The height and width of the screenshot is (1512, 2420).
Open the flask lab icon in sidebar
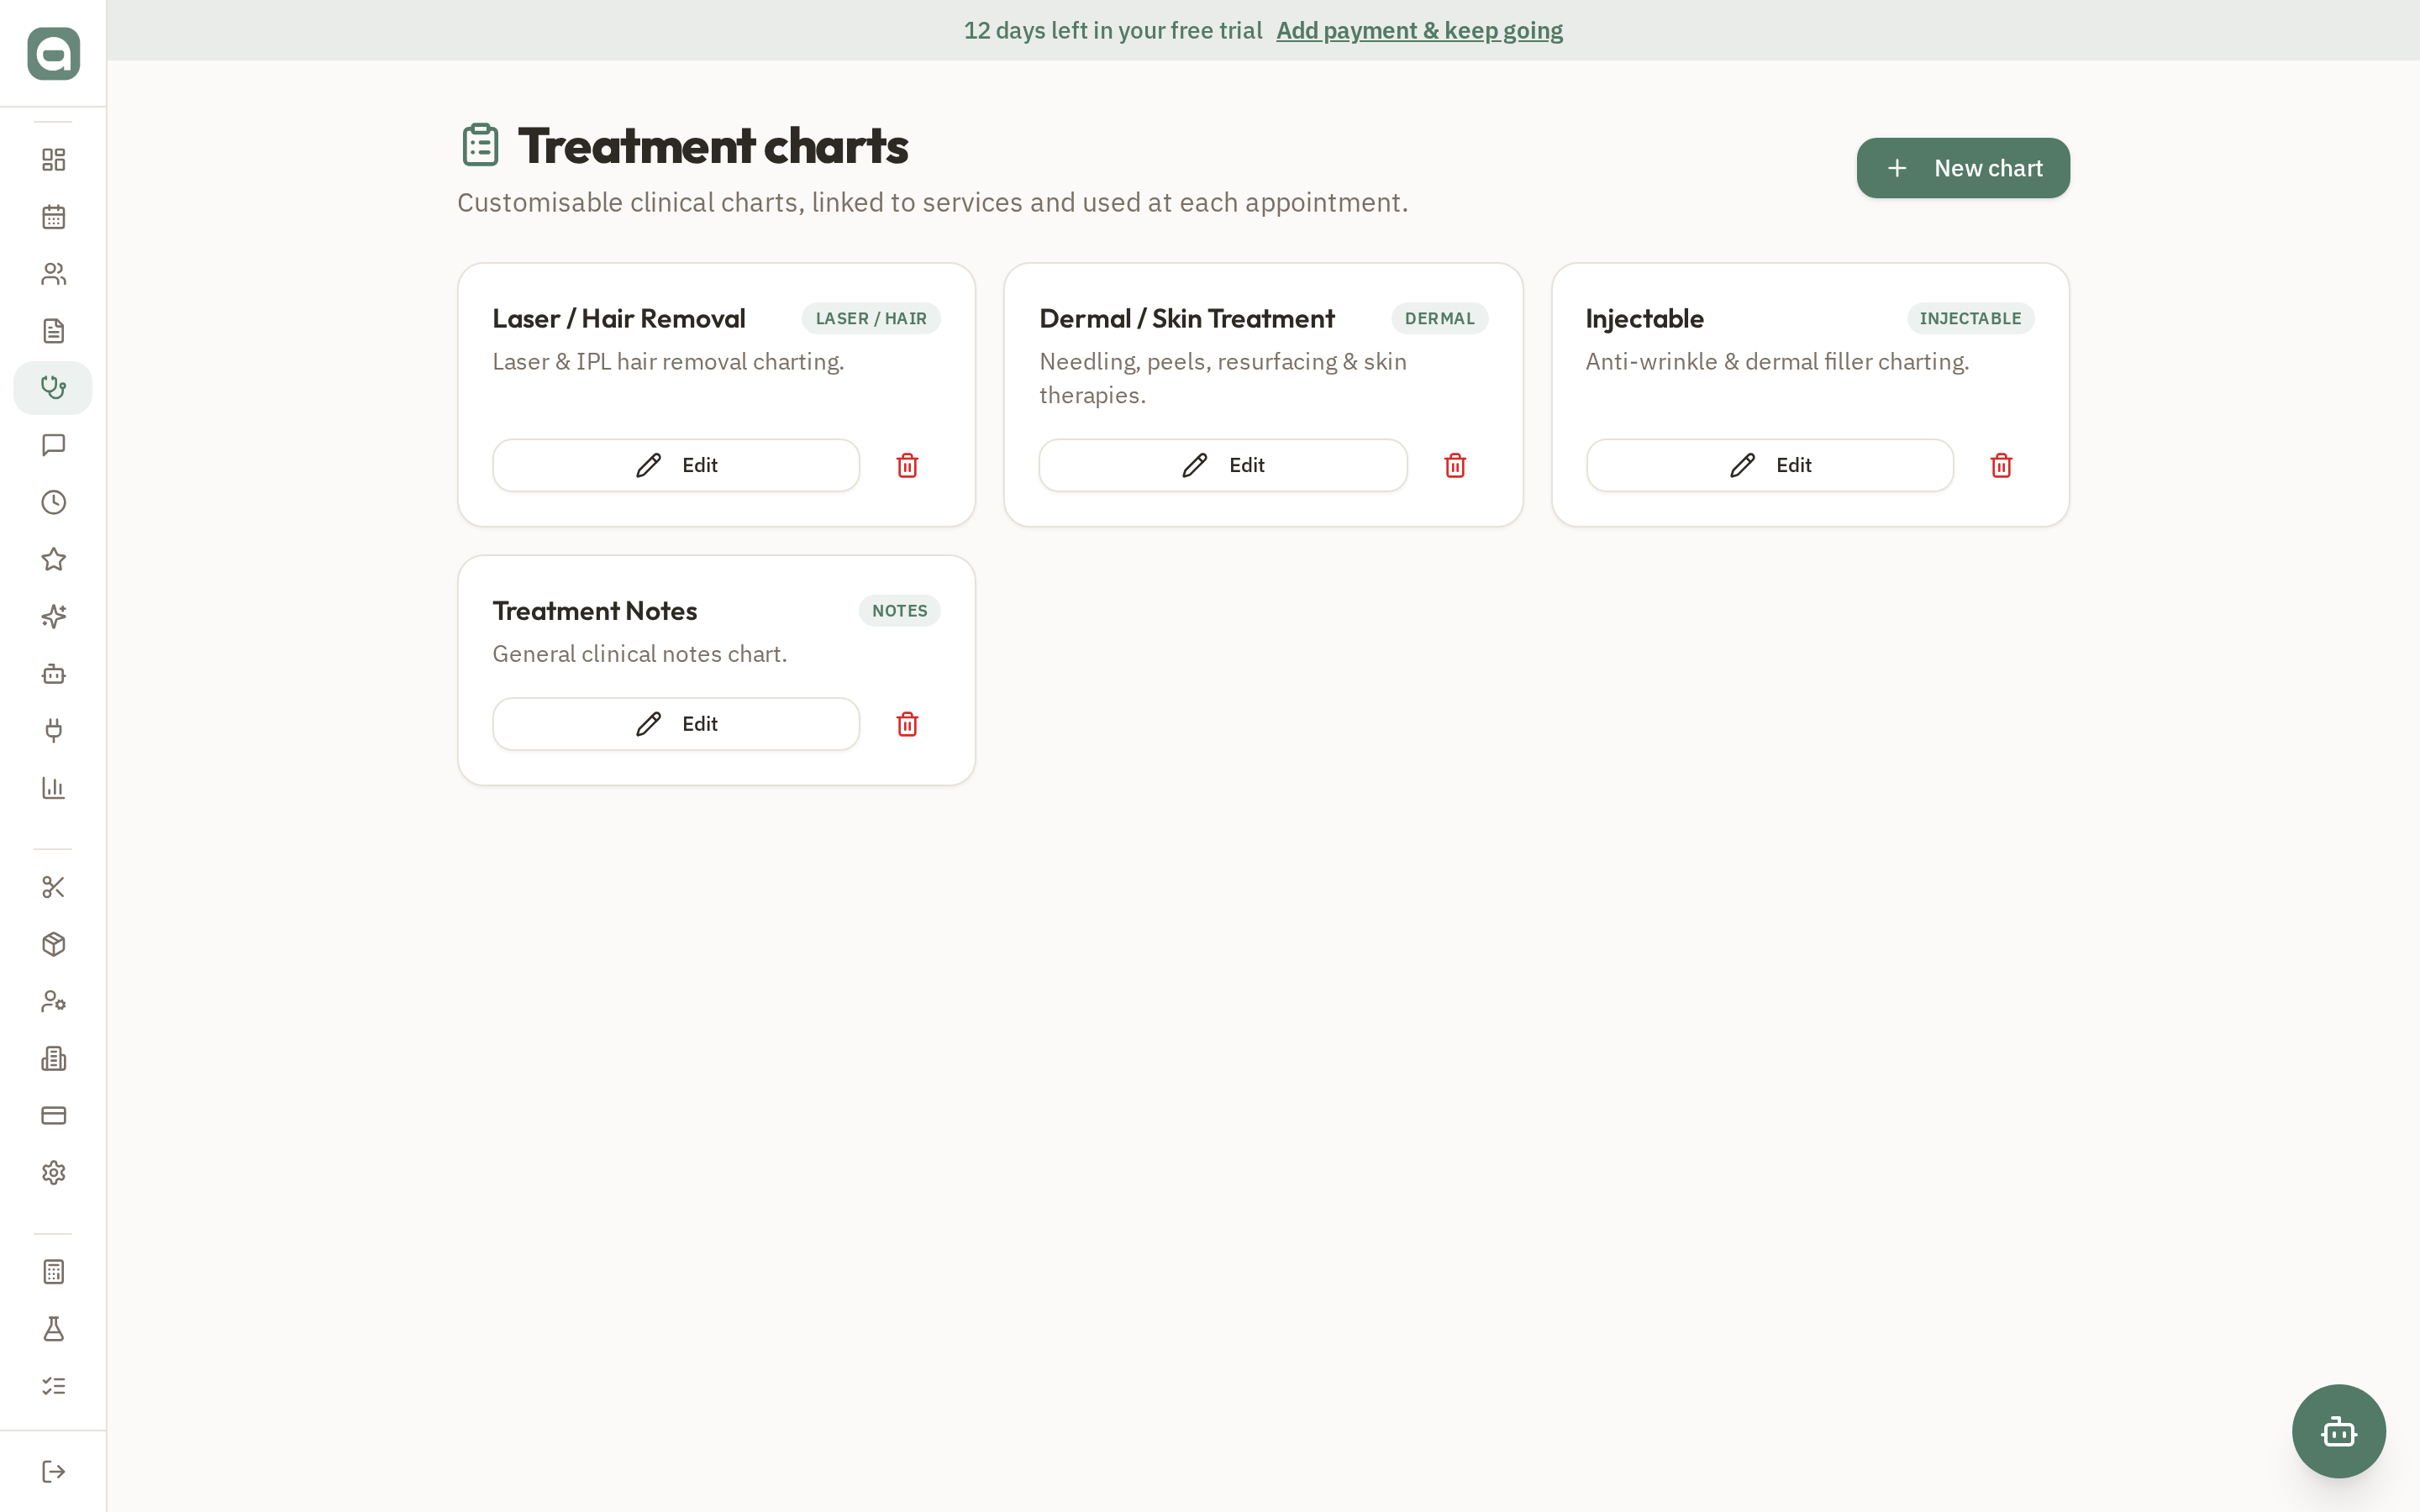tap(53, 1329)
